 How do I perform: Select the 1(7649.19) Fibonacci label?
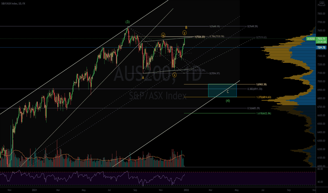click(215, 27)
